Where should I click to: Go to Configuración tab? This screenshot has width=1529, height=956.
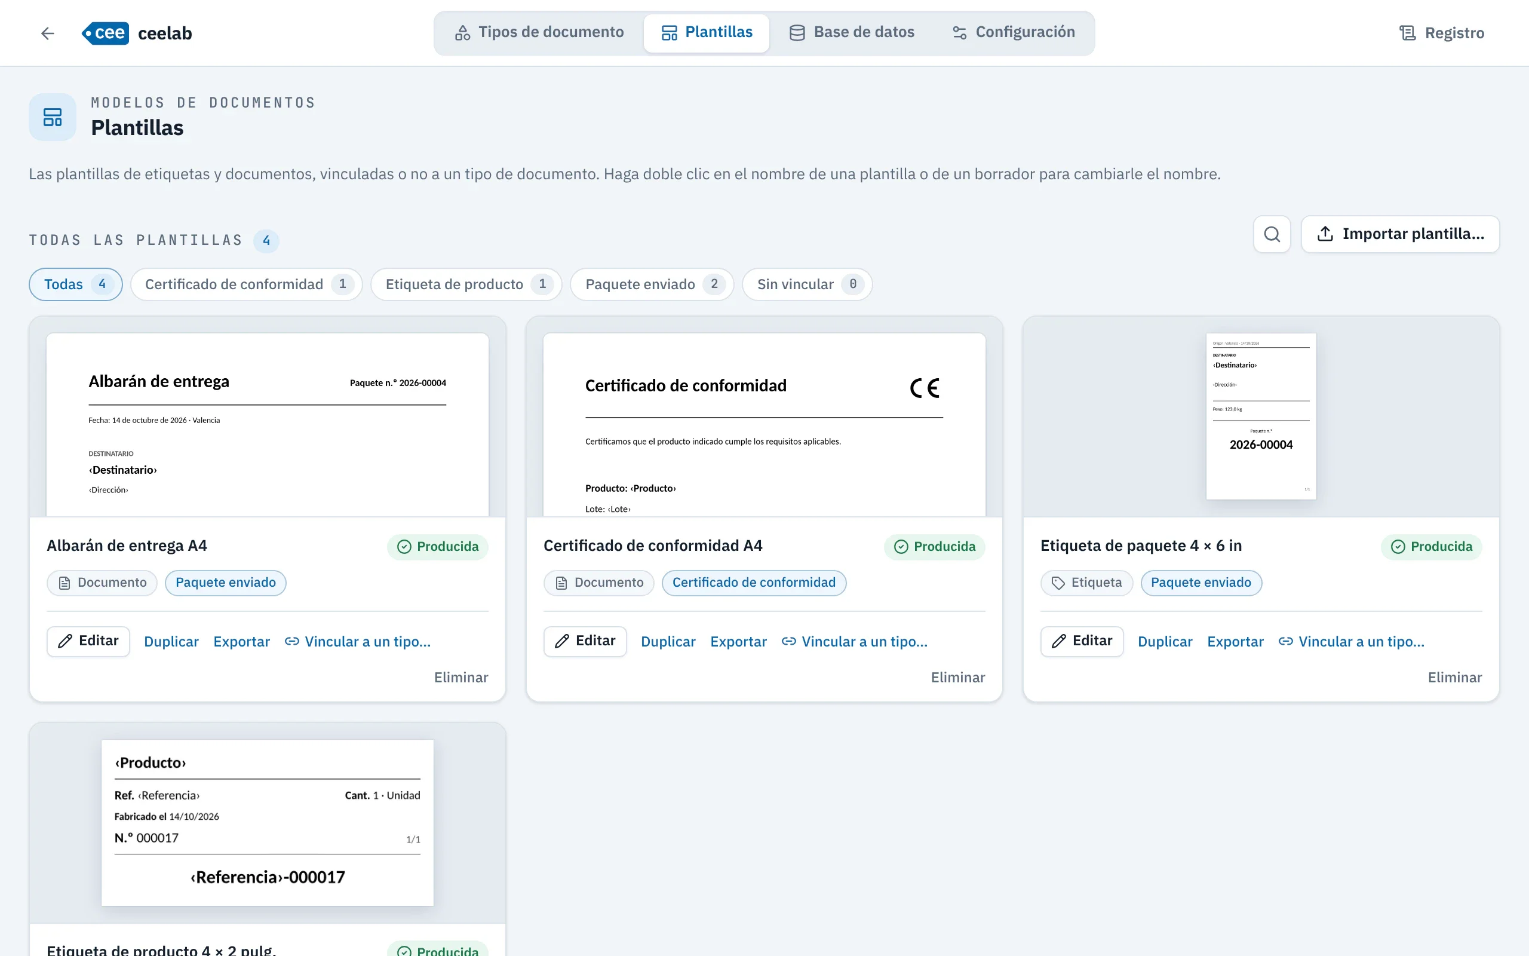(1014, 32)
